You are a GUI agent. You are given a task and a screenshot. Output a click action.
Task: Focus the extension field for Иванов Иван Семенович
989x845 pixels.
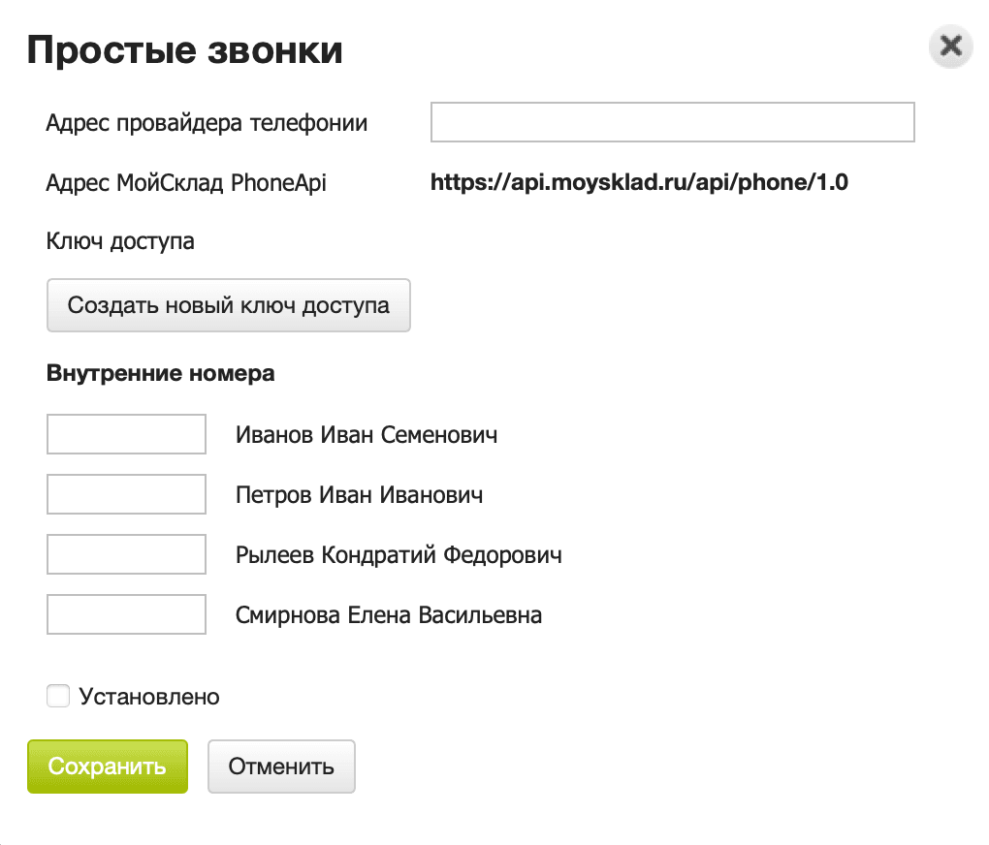pyautogui.click(x=126, y=434)
